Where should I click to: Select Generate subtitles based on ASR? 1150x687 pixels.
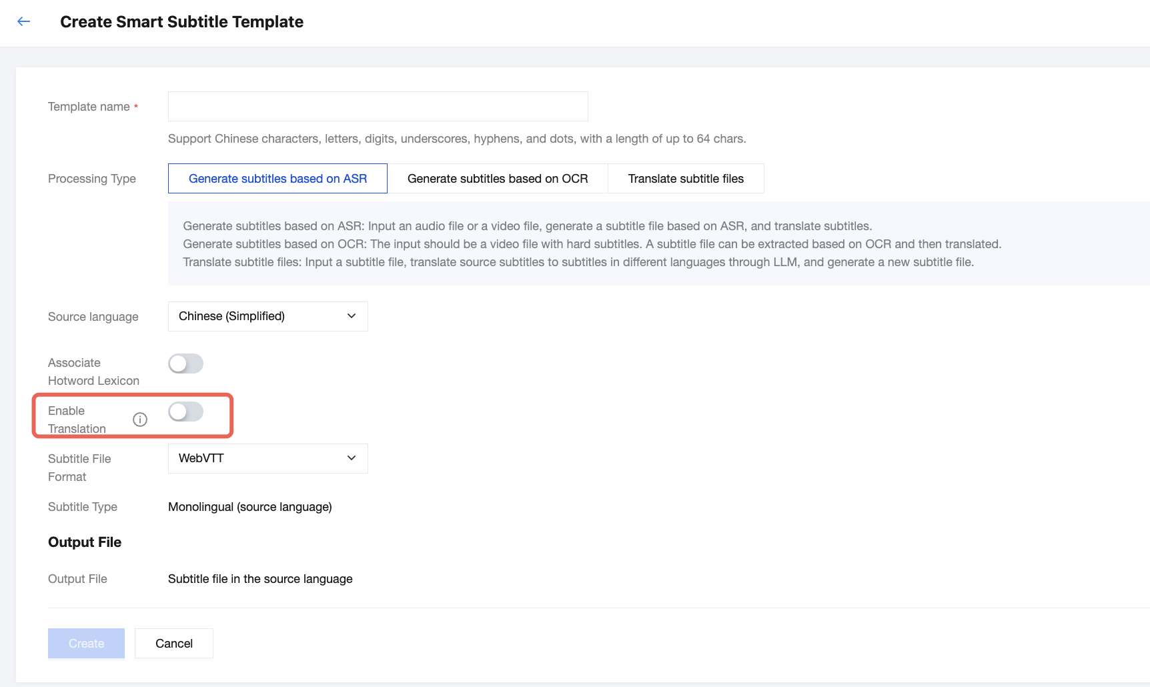pos(277,179)
